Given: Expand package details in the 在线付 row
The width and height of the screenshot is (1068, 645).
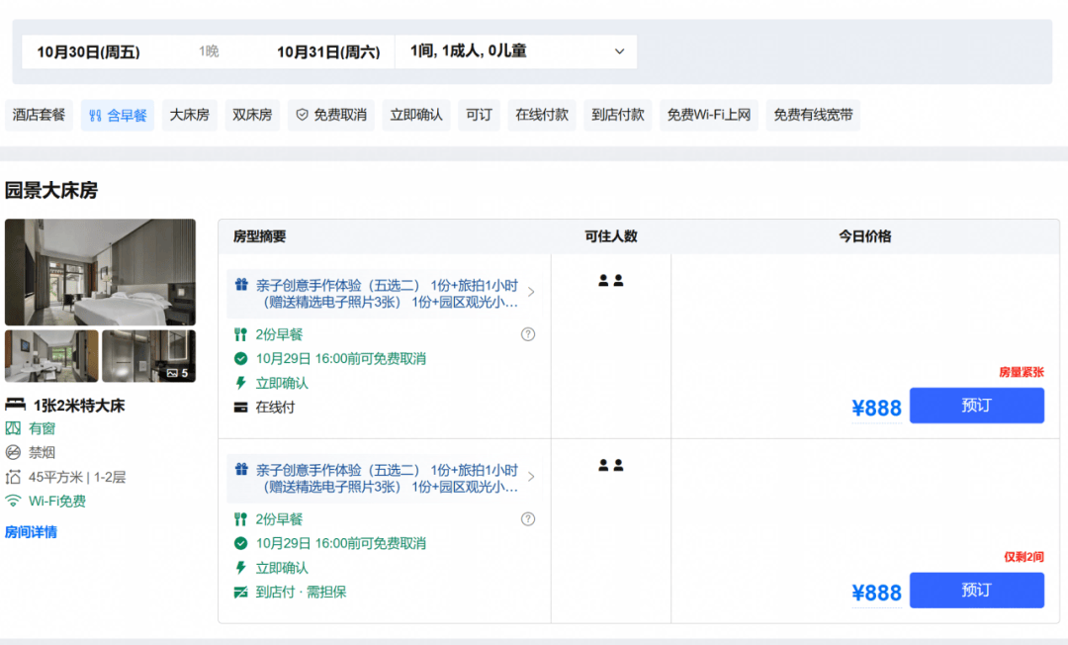Looking at the screenshot, I should (531, 292).
